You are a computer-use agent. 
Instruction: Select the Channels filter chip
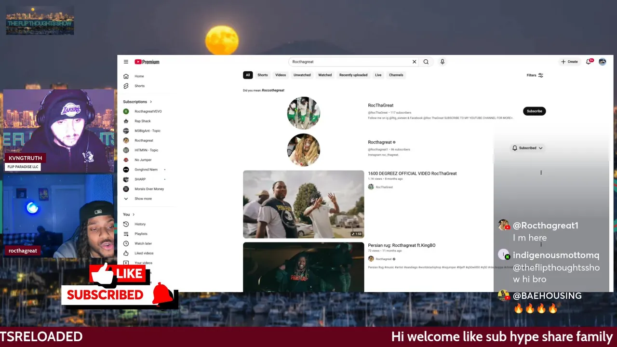click(x=396, y=75)
